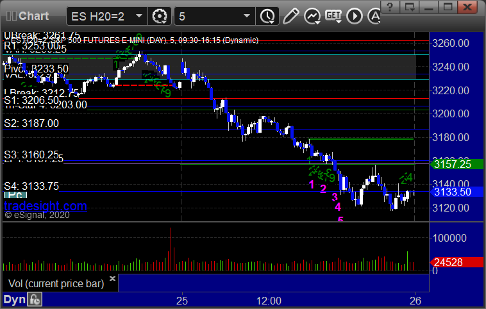Click the red 24528 volume marker
This screenshot has height=309, width=486.
457,262
